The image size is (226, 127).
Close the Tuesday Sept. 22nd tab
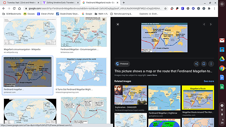click(38, 2)
